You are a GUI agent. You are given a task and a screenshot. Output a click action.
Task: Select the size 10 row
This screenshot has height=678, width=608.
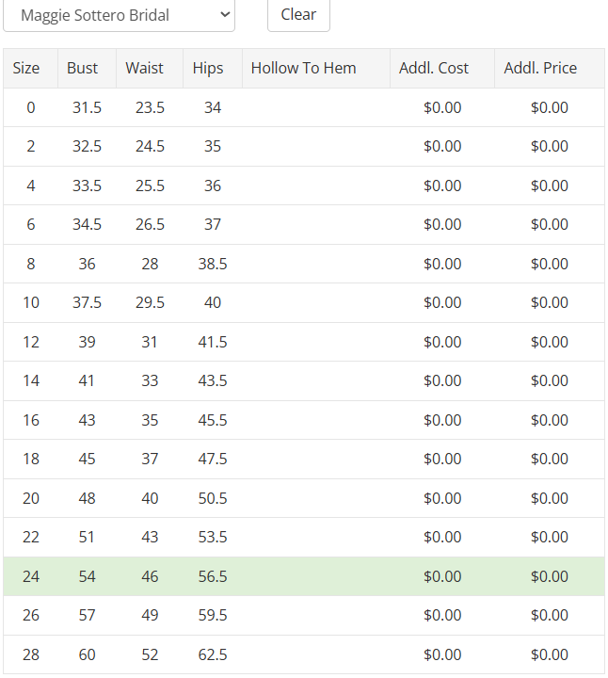point(304,303)
